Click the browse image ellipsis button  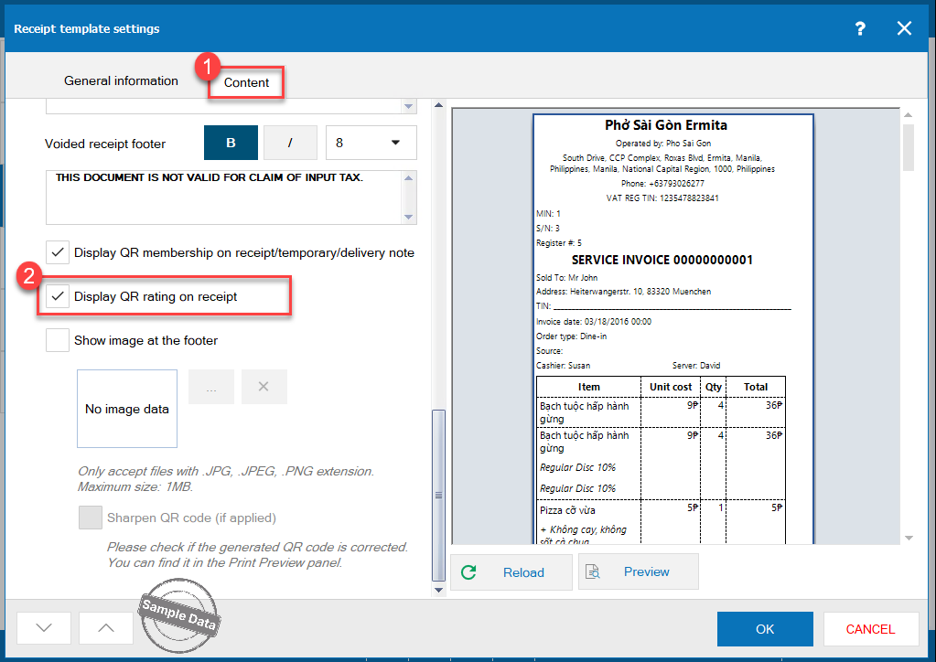click(x=211, y=387)
